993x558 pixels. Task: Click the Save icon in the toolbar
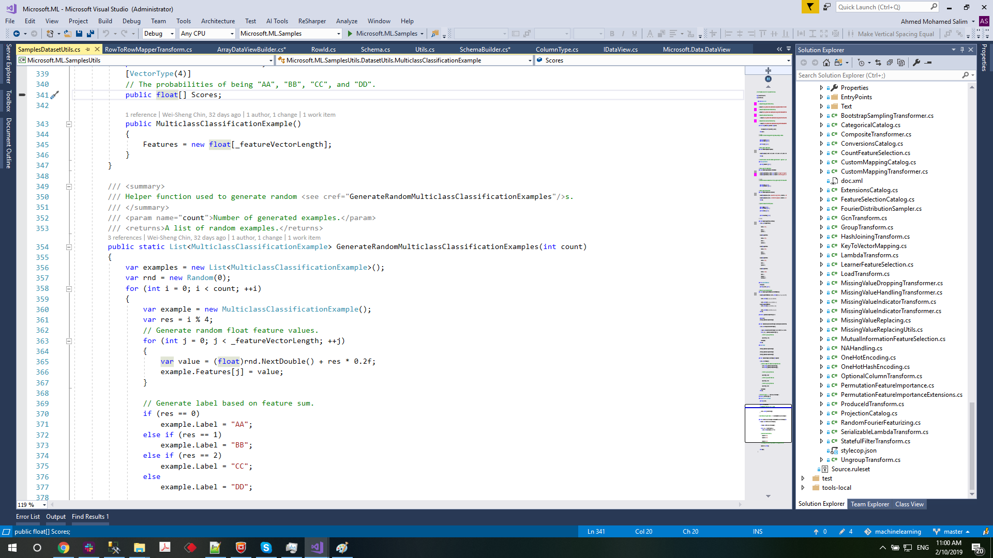click(x=79, y=33)
